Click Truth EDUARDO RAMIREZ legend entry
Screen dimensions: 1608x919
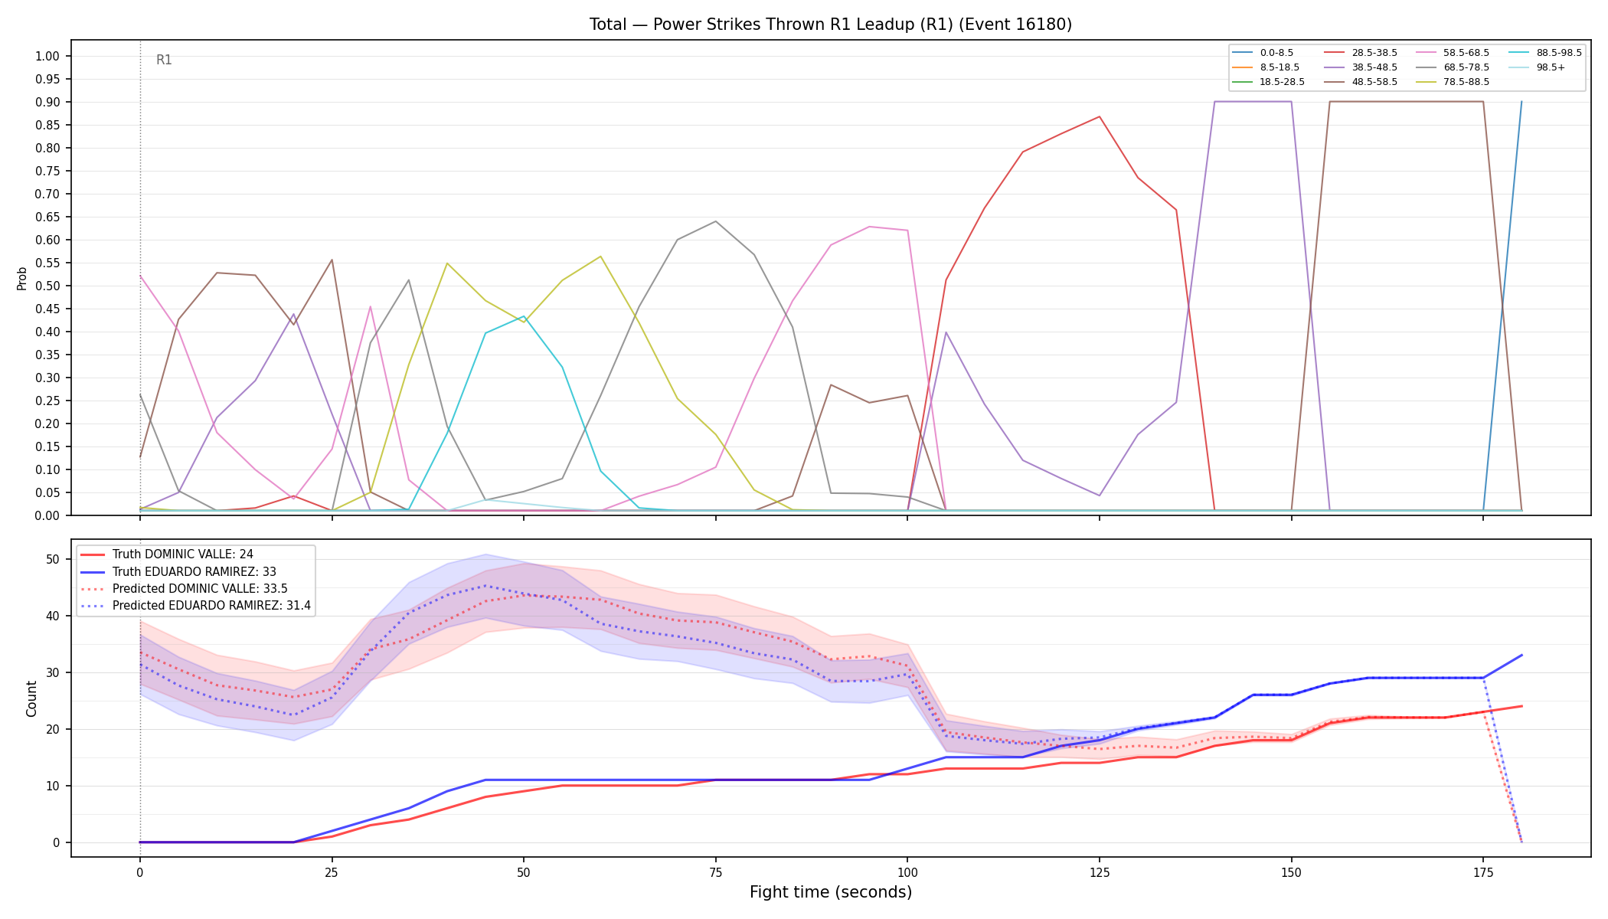[178, 571]
